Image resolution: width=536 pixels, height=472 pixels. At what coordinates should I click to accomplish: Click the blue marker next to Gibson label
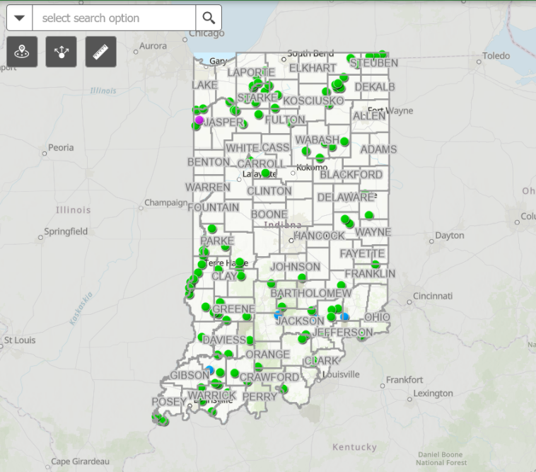click(210, 369)
